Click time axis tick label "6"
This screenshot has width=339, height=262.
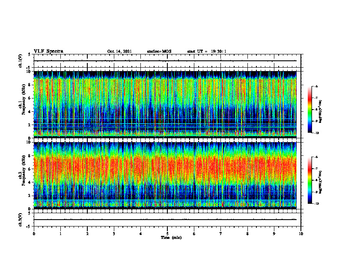tap(194, 234)
